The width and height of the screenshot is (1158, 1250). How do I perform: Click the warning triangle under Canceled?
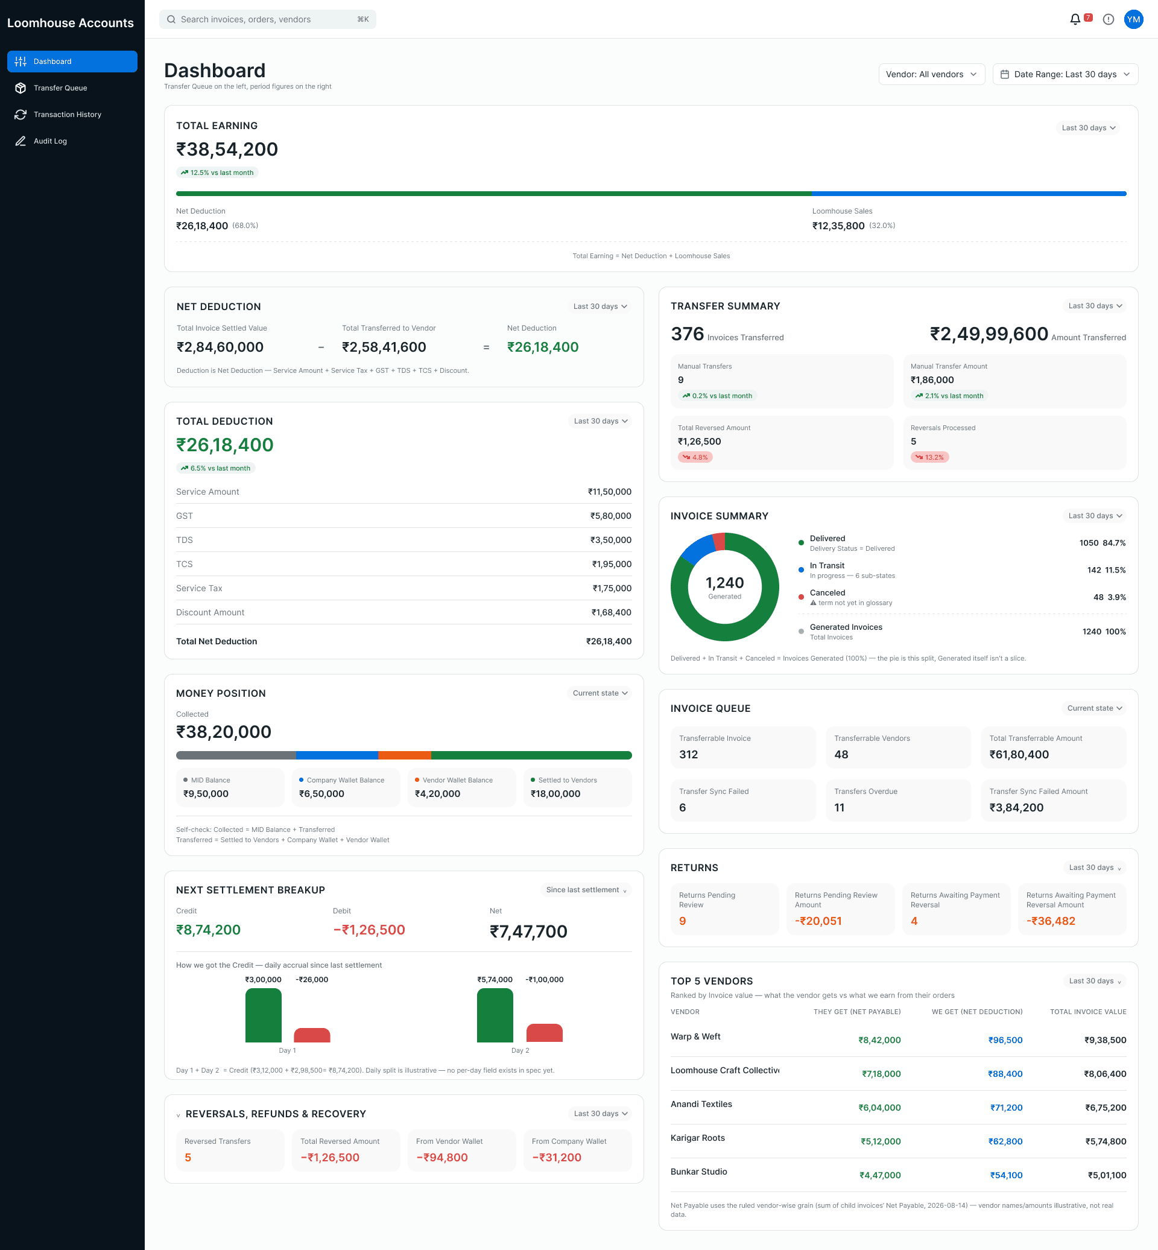(814, 603)
